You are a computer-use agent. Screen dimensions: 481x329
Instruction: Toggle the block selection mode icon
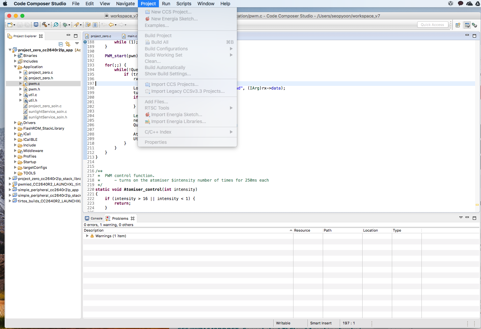click(x=95, y=25)
